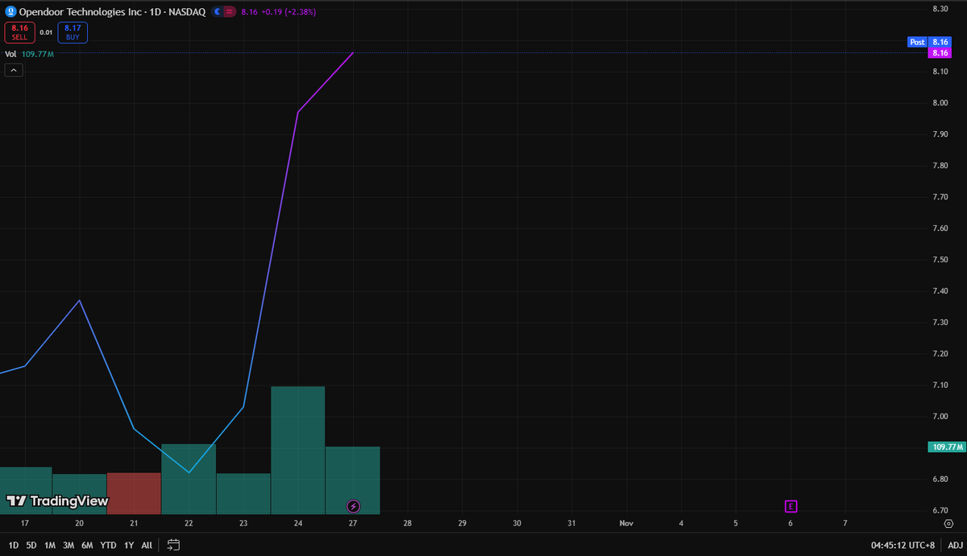The image size is (967, 556).
Task: Switch to the YTD range tab
Action: (x=107, y=545)
